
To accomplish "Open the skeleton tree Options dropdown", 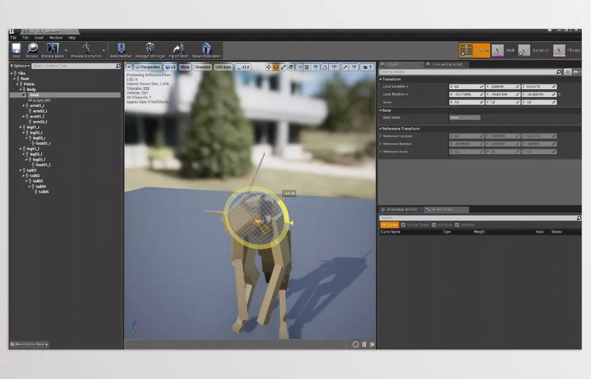I will pos(20,66).
